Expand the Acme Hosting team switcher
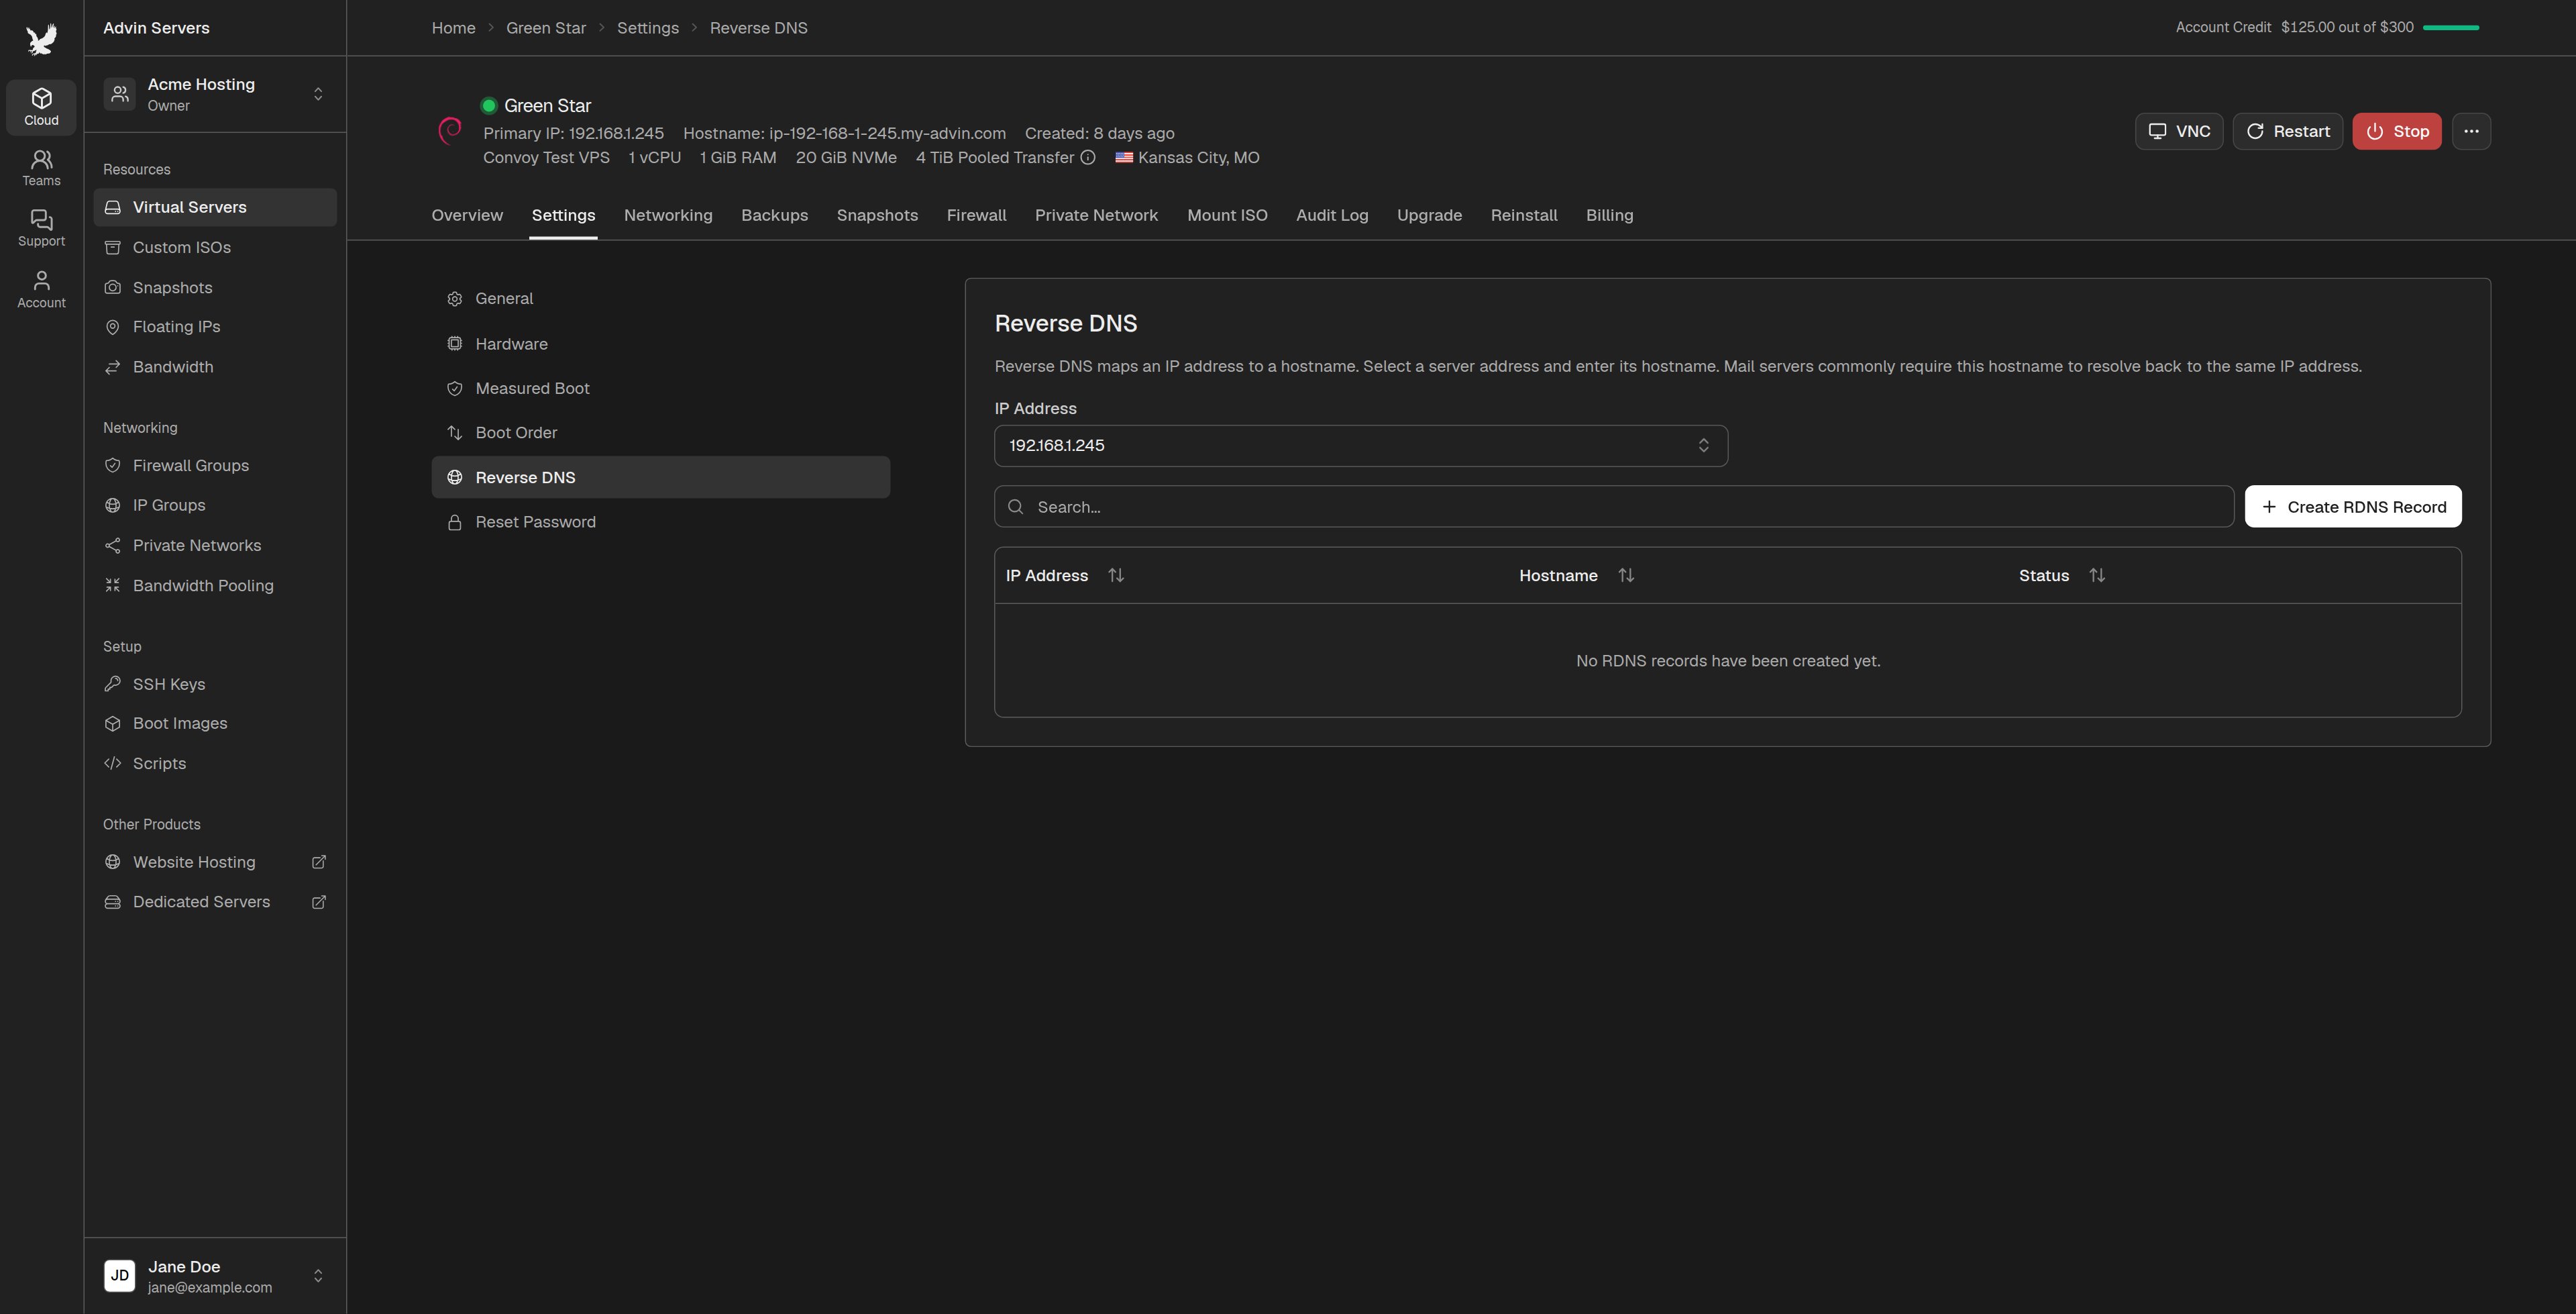This screenshot has width=2576, height=1314. pos(215,94)
